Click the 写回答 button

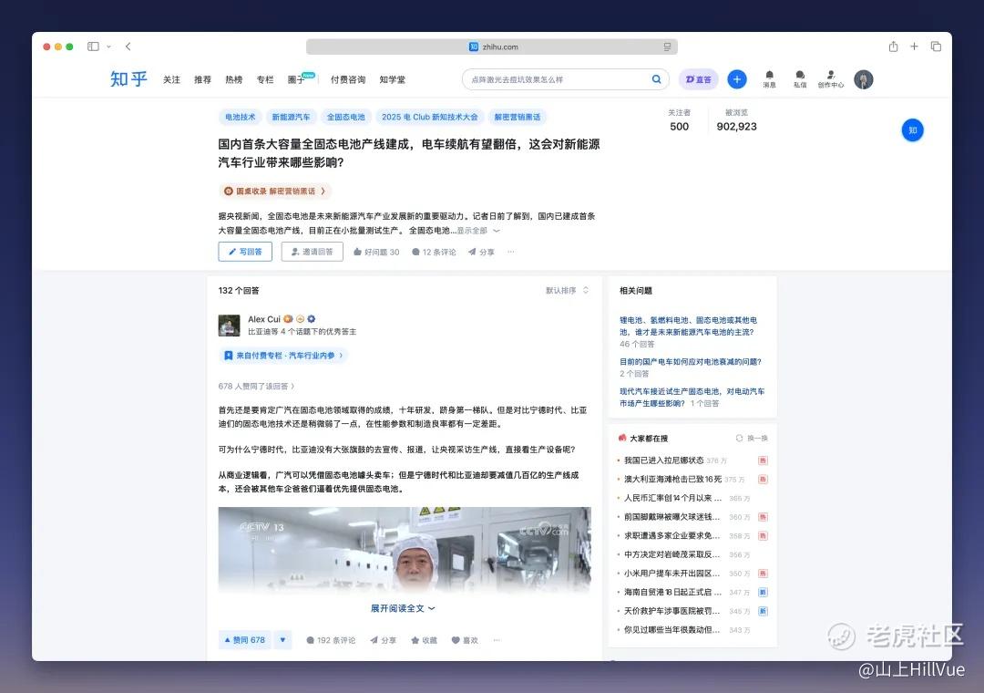(x=245, y=252)
